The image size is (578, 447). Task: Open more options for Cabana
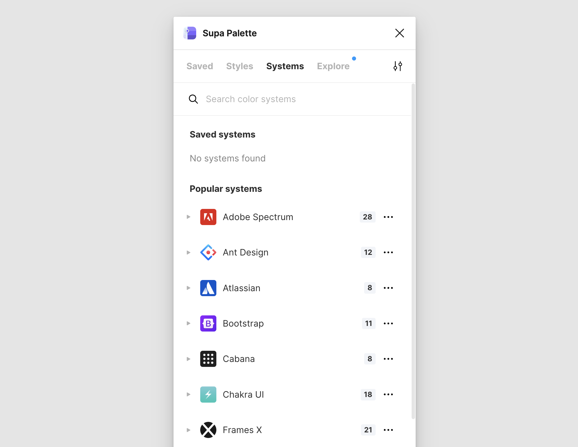[388, 359]
